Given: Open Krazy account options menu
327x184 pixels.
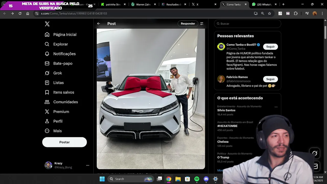Looking at the screenshot, I should click(x=88, y=165).
